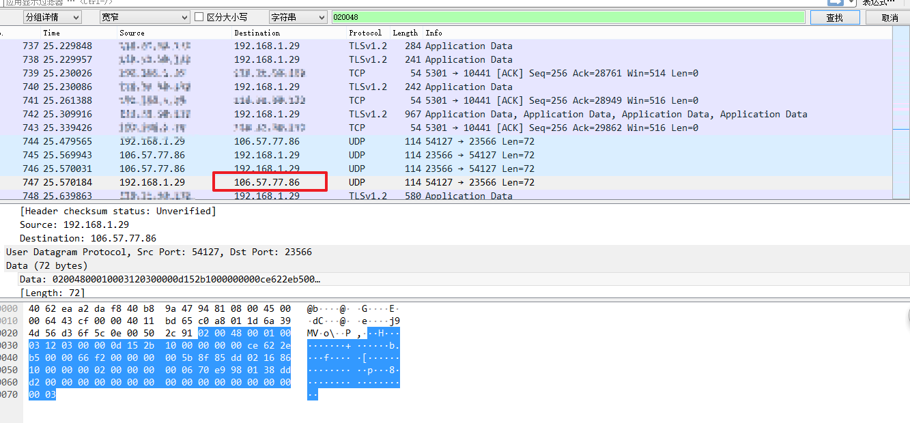Image resolution: width=910 pixels, height=423 pixels.
Task: Expand the User Datagram Protocol tree item
Action: [x=158, y=252]
